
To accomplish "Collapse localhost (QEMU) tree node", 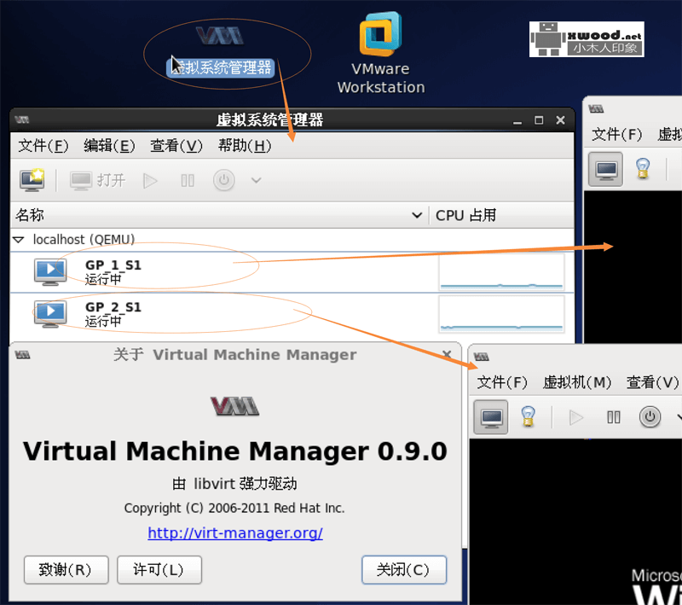I will [x=19, y=240].
